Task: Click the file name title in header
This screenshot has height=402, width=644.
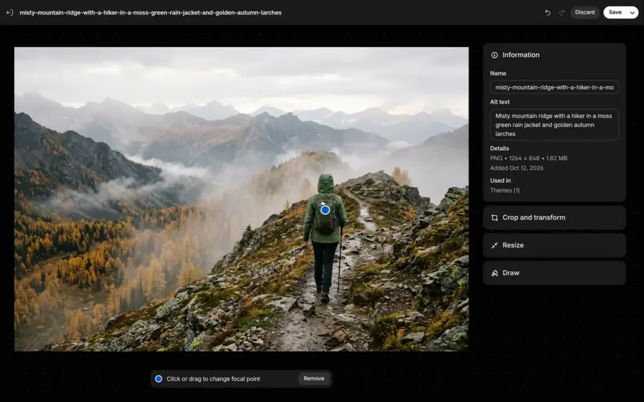Action: (x=150, y=13)
